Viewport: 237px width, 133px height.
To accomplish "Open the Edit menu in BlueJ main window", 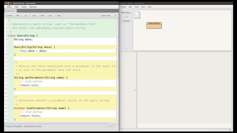I will tap(130, 7).
